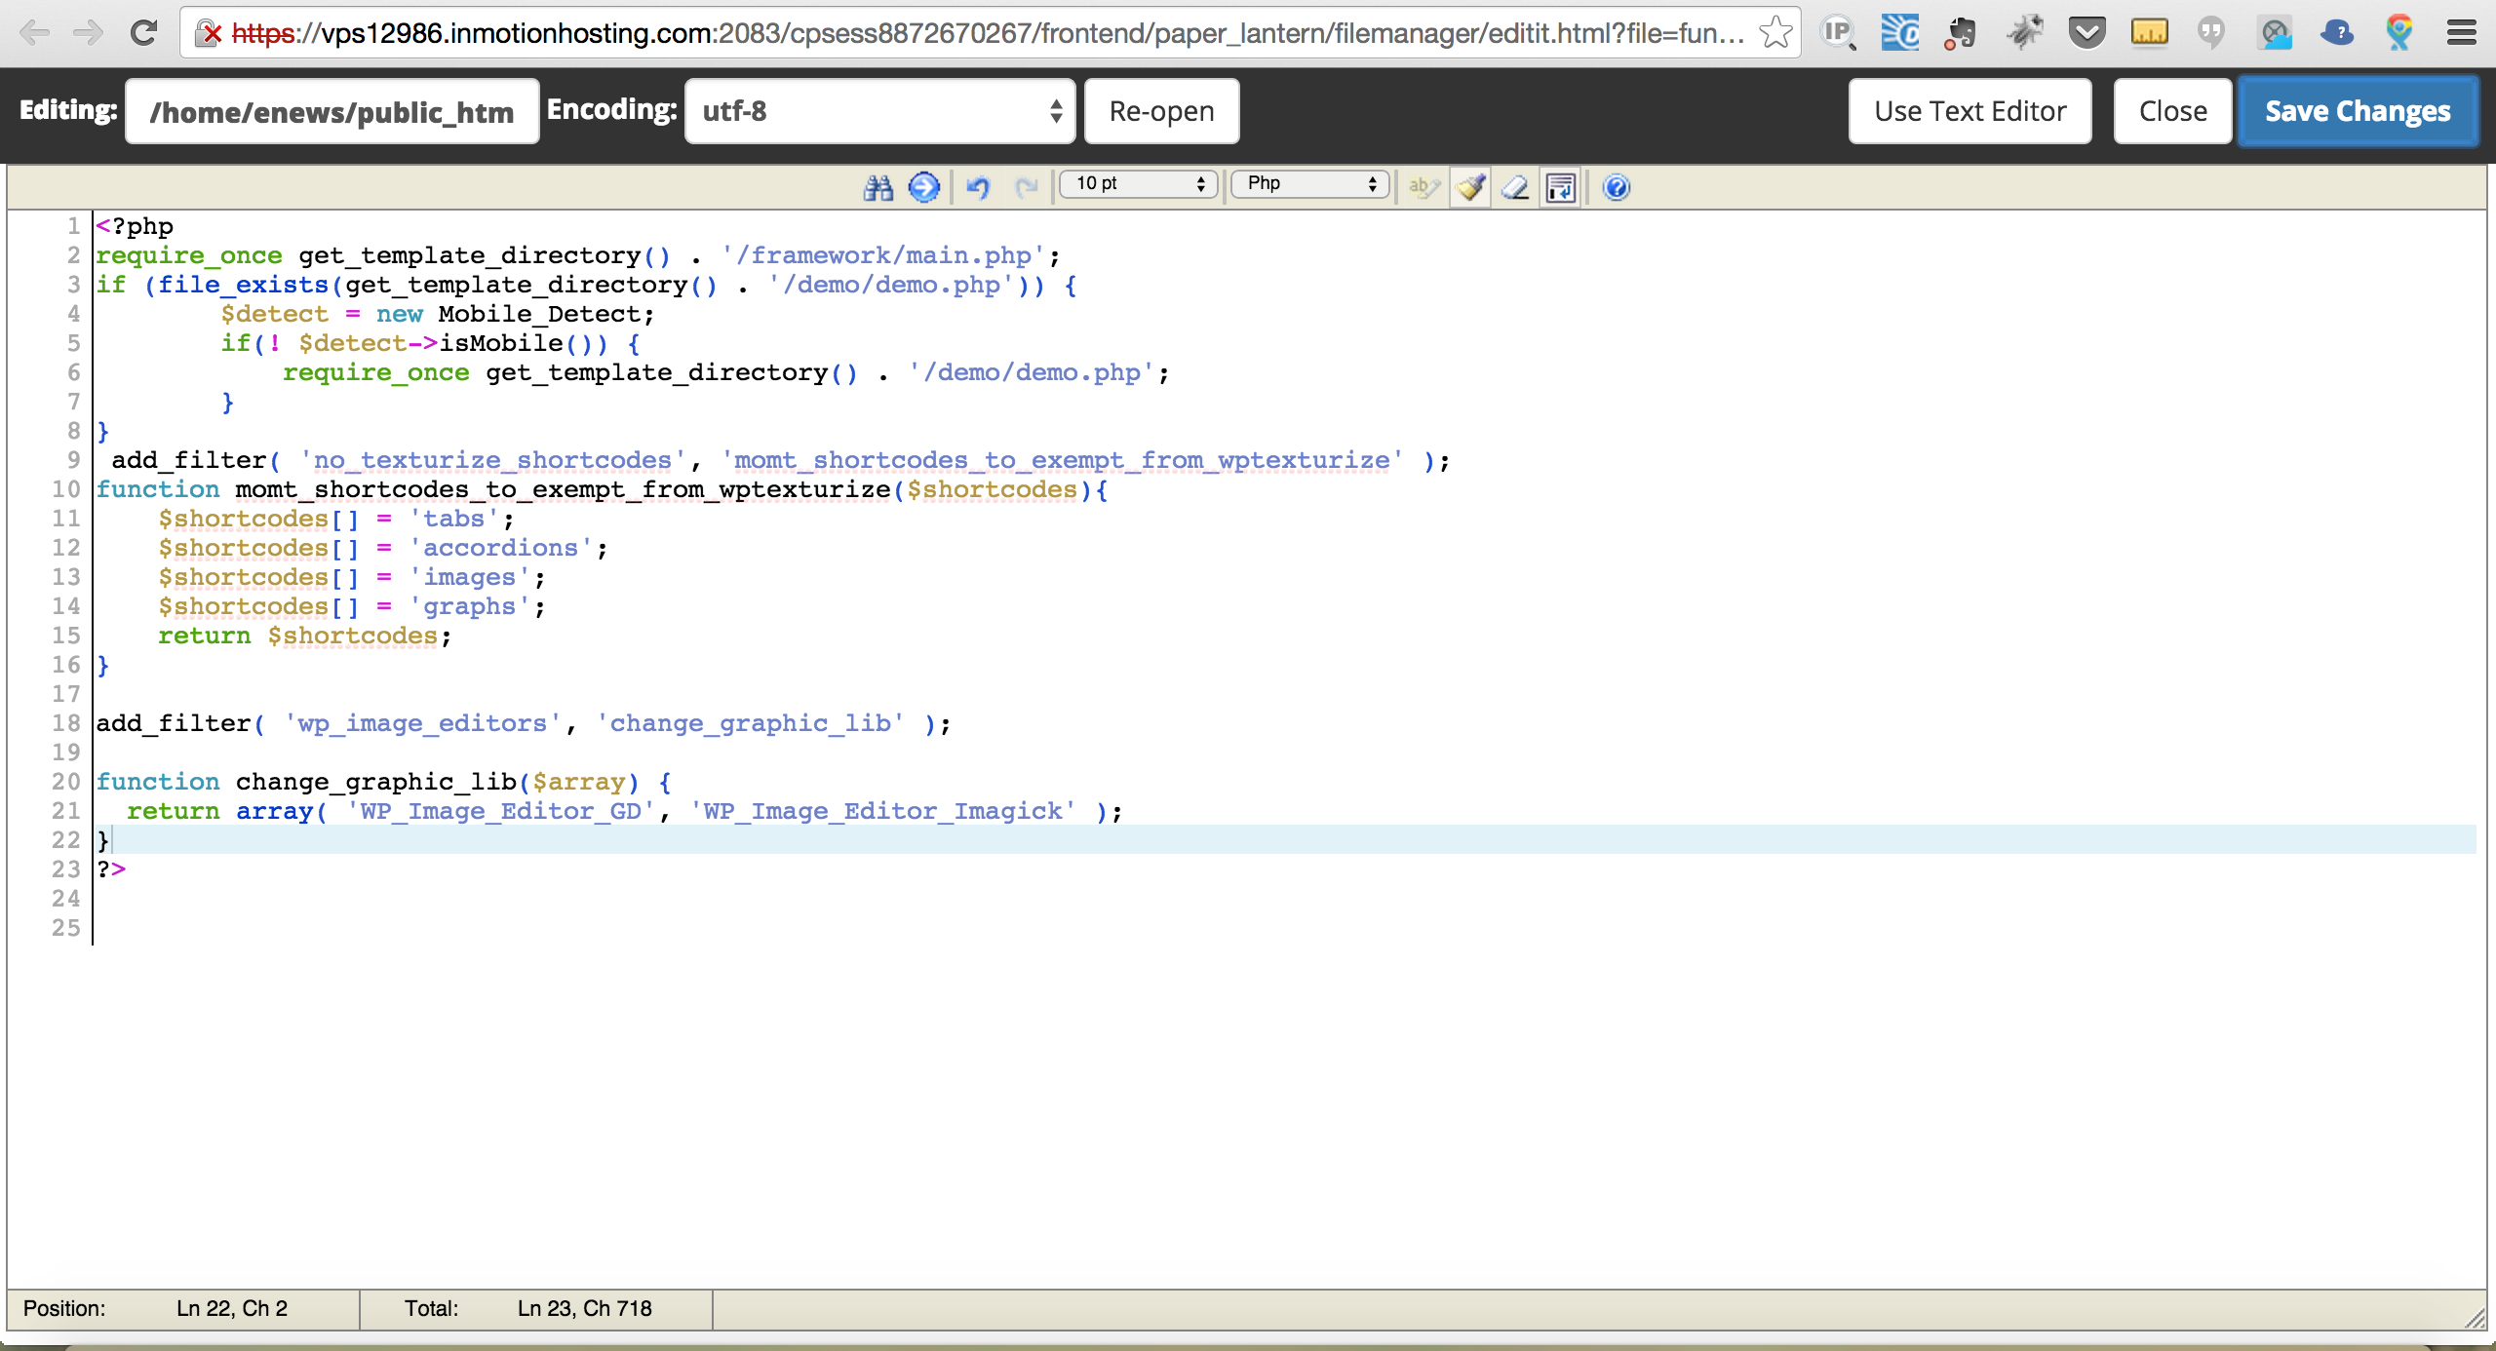Click 'Ln 22, Ch 2' position status

point(232,1308)
